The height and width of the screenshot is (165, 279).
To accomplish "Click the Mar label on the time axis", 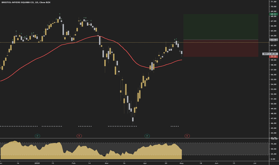I will 107,163.
